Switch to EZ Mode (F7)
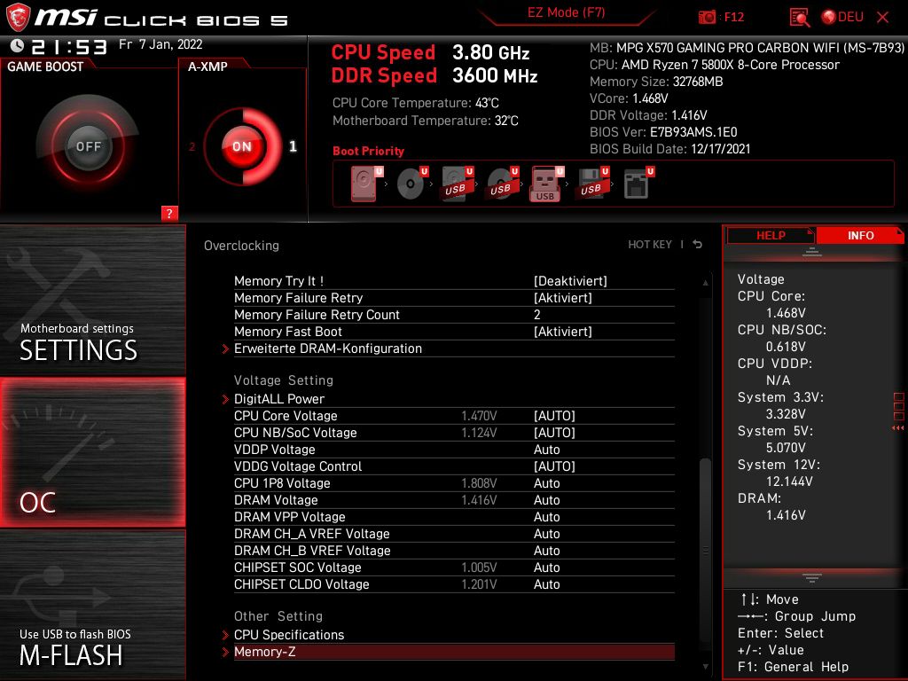Screen dimensions: 908x681 click(x=566, y=12)
